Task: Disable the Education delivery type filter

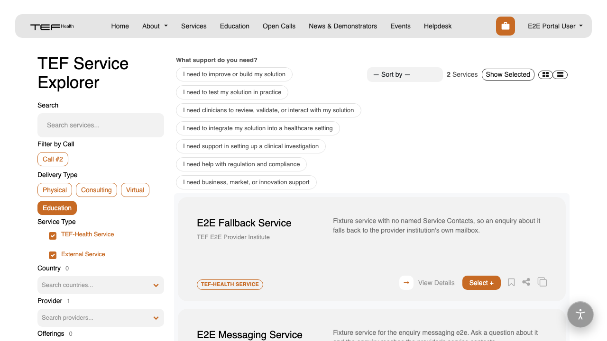Action: point(57,208)
